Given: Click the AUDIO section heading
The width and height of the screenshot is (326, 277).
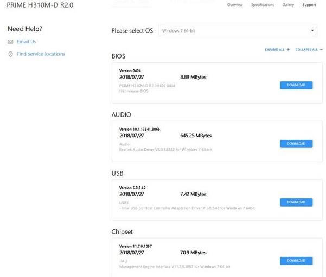Looking at the screenshot, I should [x=121, y=115].
